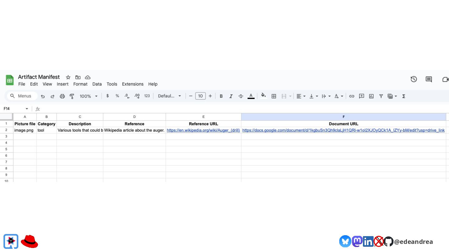Open filter views dropdown
The width and height of the screenshot is (449, 252).
coord(392,96)
